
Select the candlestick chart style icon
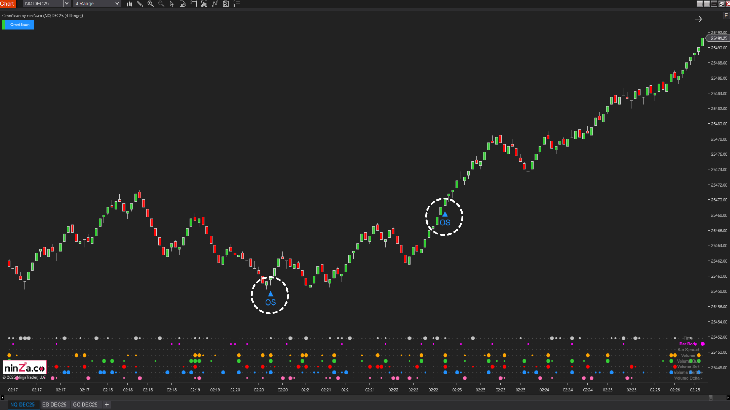click(x=129, y=4)
